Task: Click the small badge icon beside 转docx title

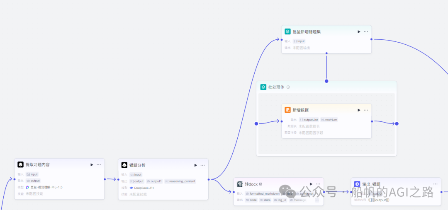Action: pyautogui.click(x=261, y=184)
